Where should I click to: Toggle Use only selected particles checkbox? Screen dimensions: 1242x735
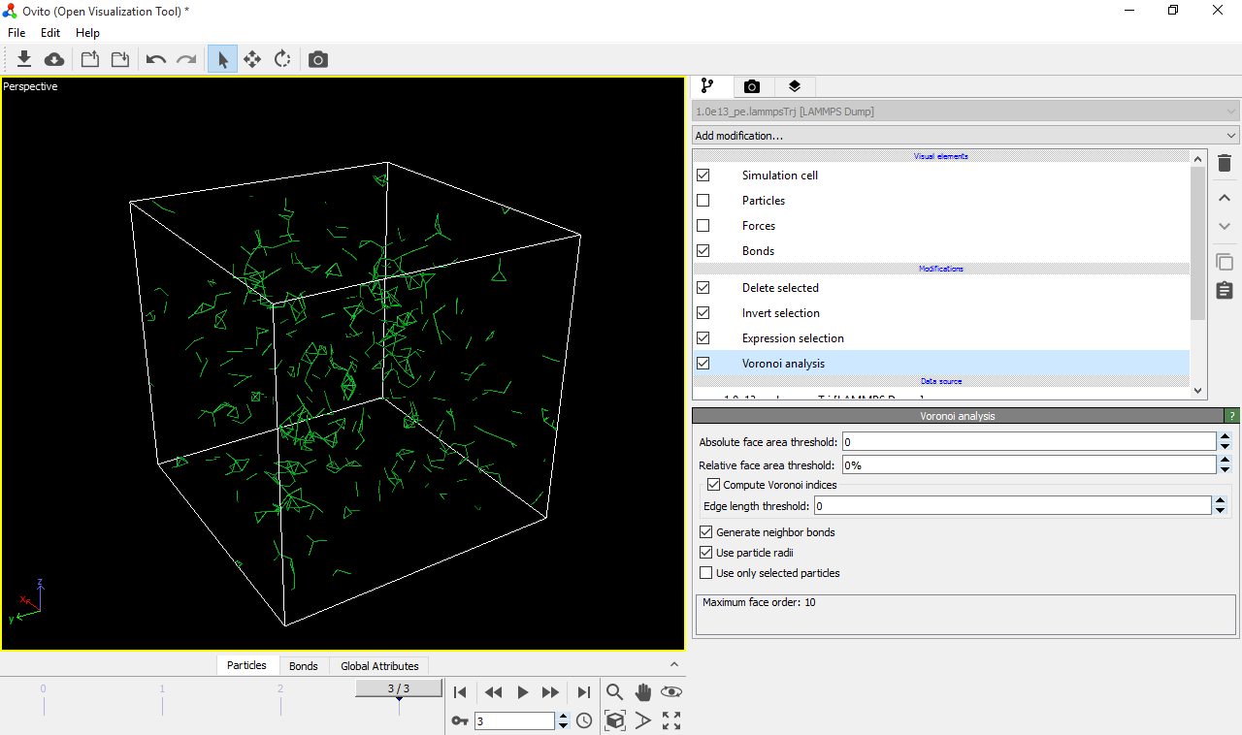[x=705, y=573]
